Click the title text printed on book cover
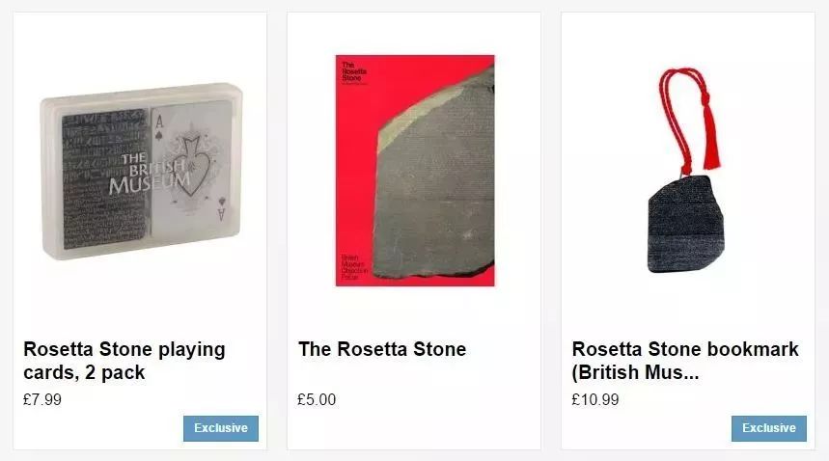The height and width of the screenshot is (461, 829). click(x=350, y=71)
